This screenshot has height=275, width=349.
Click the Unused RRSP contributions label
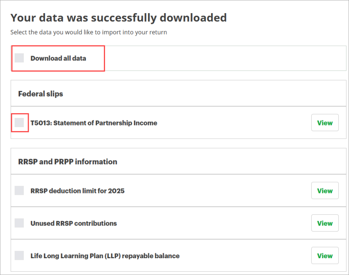(x=73, y=223)
